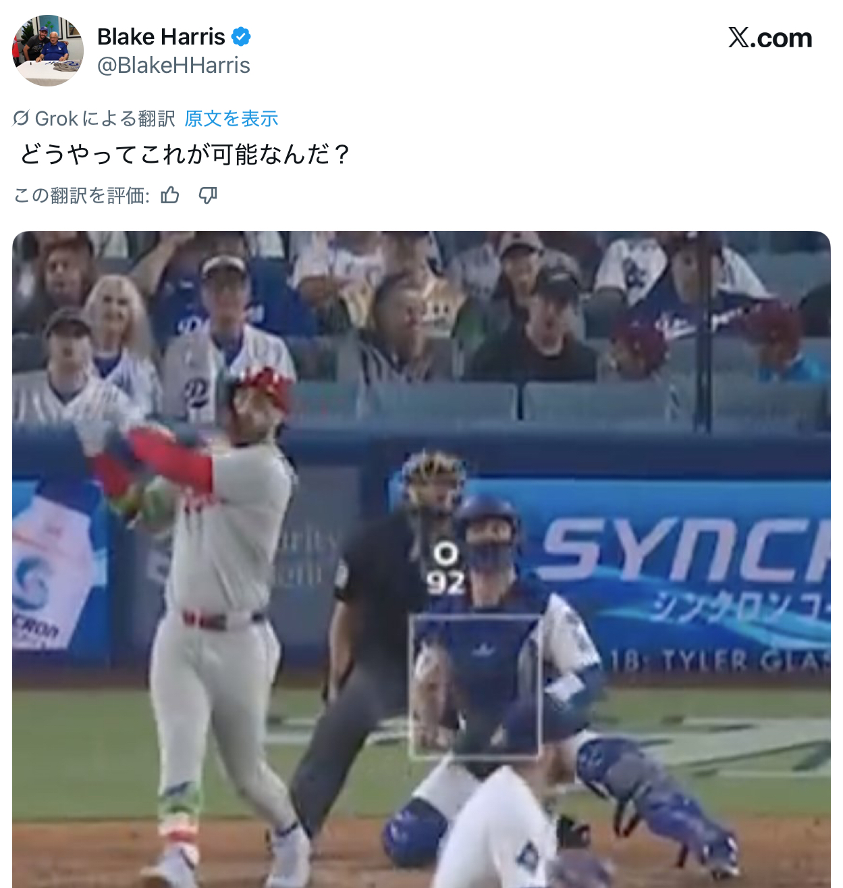Click the Blake Harris display name
Viewport: 843px width, 888px height.
tap(161, 36)
